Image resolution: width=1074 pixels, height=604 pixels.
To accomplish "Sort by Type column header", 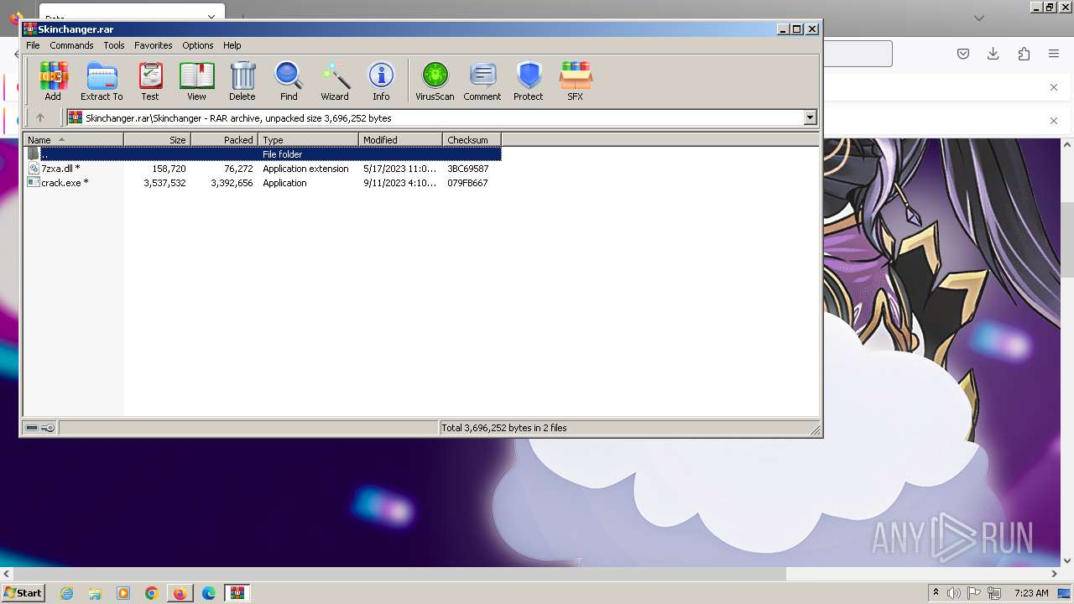I will (x=308, y=140).
